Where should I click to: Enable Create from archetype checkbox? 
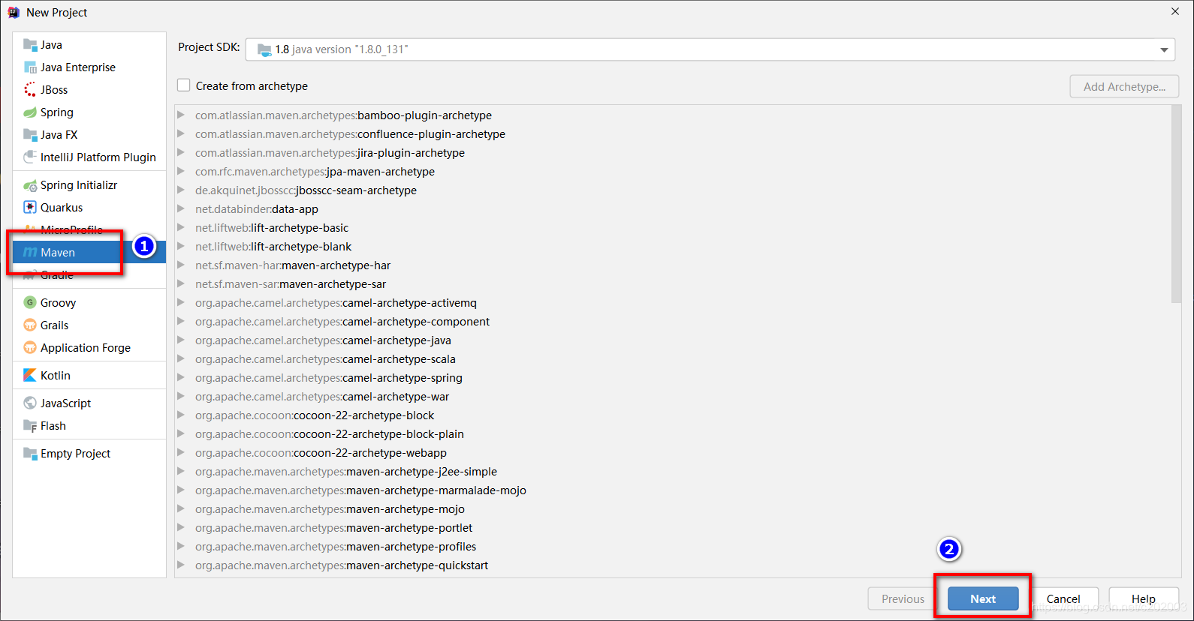184,85
